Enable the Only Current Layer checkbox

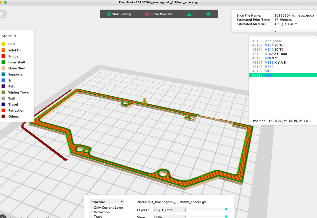coord(91,208)
